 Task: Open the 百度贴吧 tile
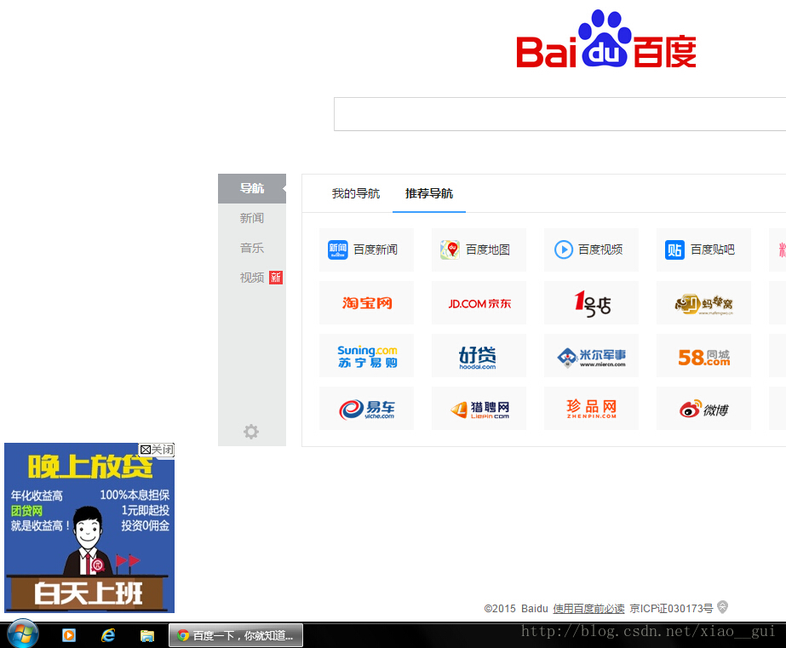[x=703, y=249]
